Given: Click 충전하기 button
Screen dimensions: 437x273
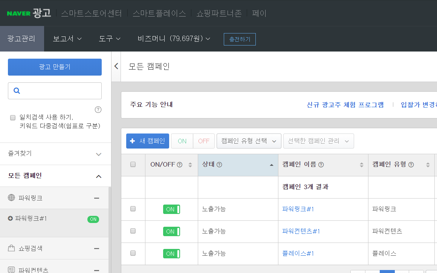Looking at the screenshot, I should coord(240,39).
